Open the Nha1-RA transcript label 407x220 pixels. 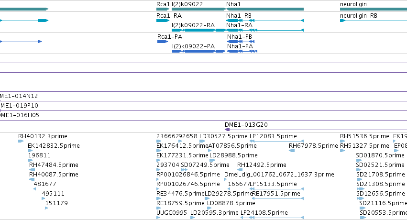point(239,25)
